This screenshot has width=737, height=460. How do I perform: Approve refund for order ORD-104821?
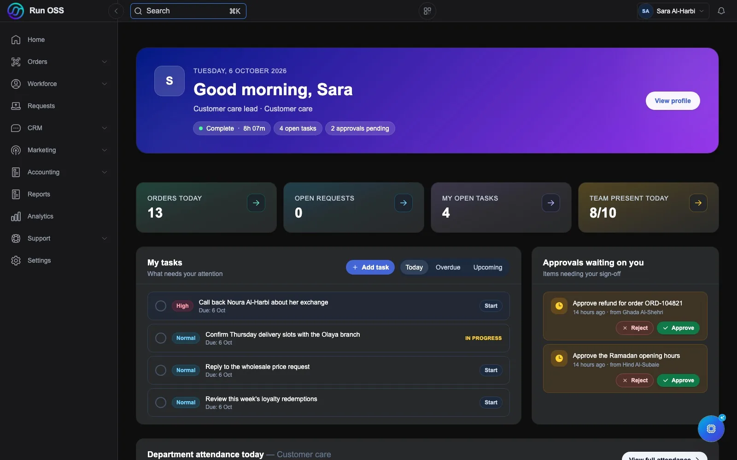click(x=678, y=328)
